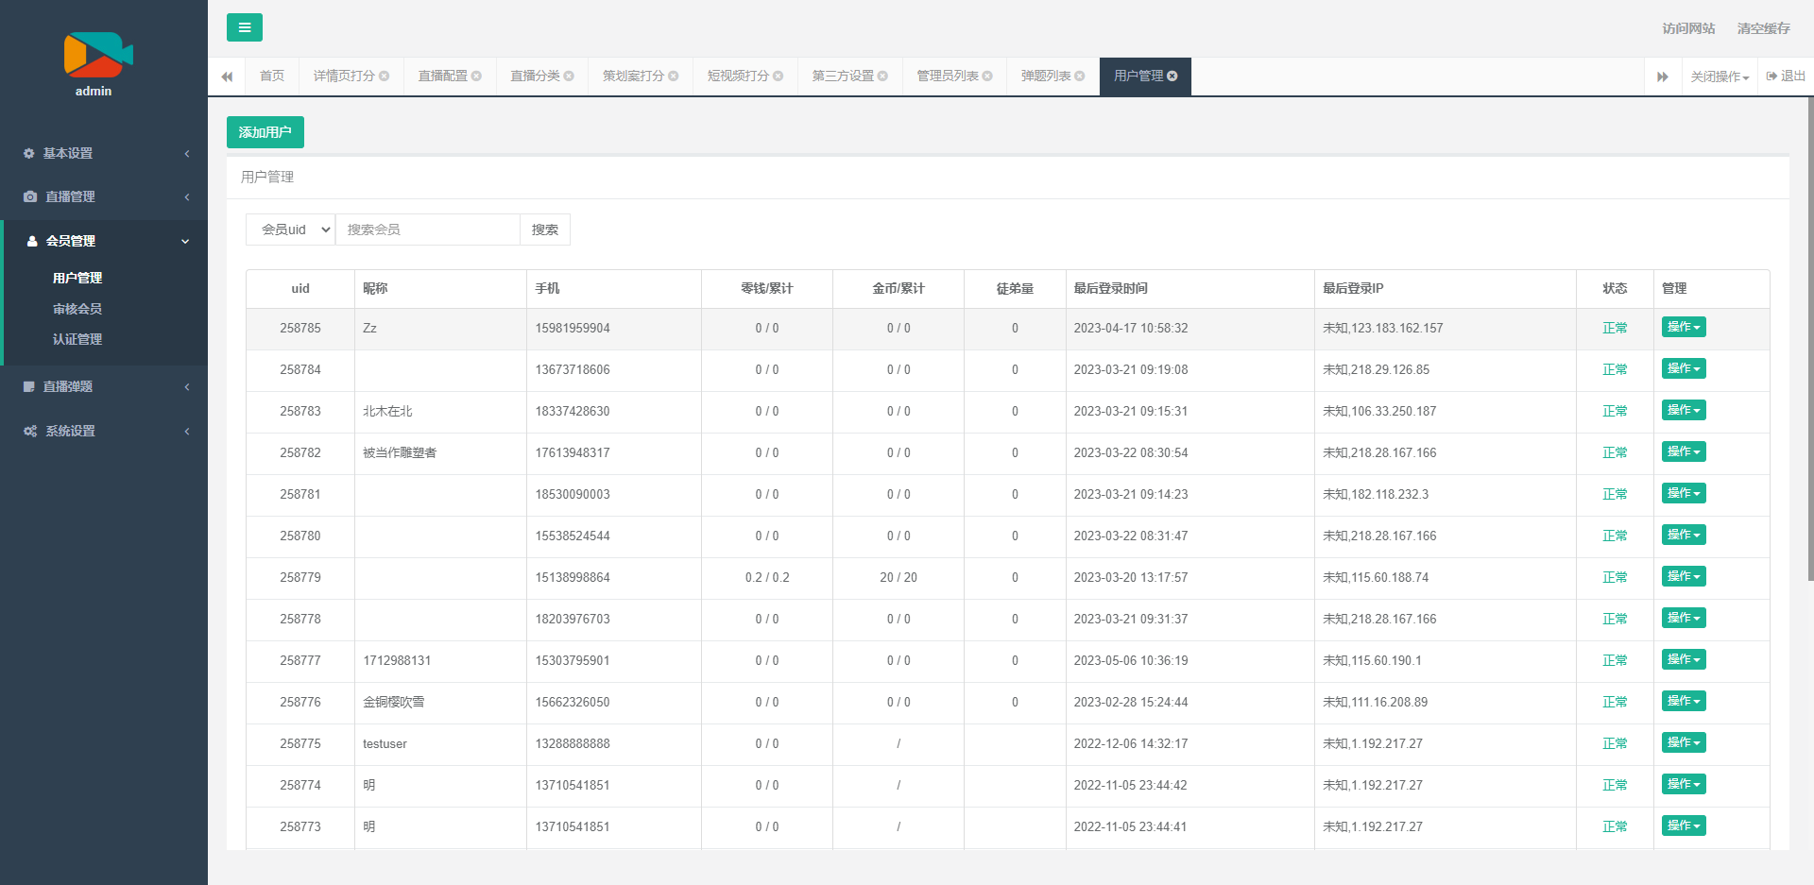
Task: Click the 搜索 button
Action: [x=545, y=230]
